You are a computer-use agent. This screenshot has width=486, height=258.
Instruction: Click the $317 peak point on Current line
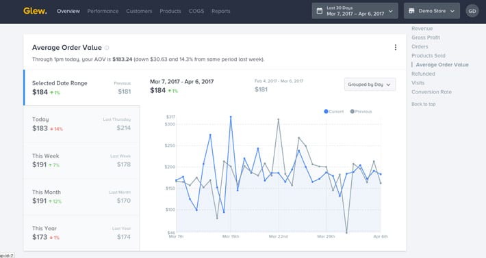click(231, 117)
